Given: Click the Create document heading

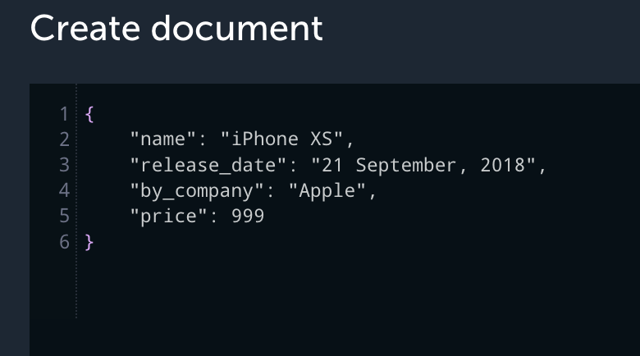Looking at the screenshot, I should (176, 28).
